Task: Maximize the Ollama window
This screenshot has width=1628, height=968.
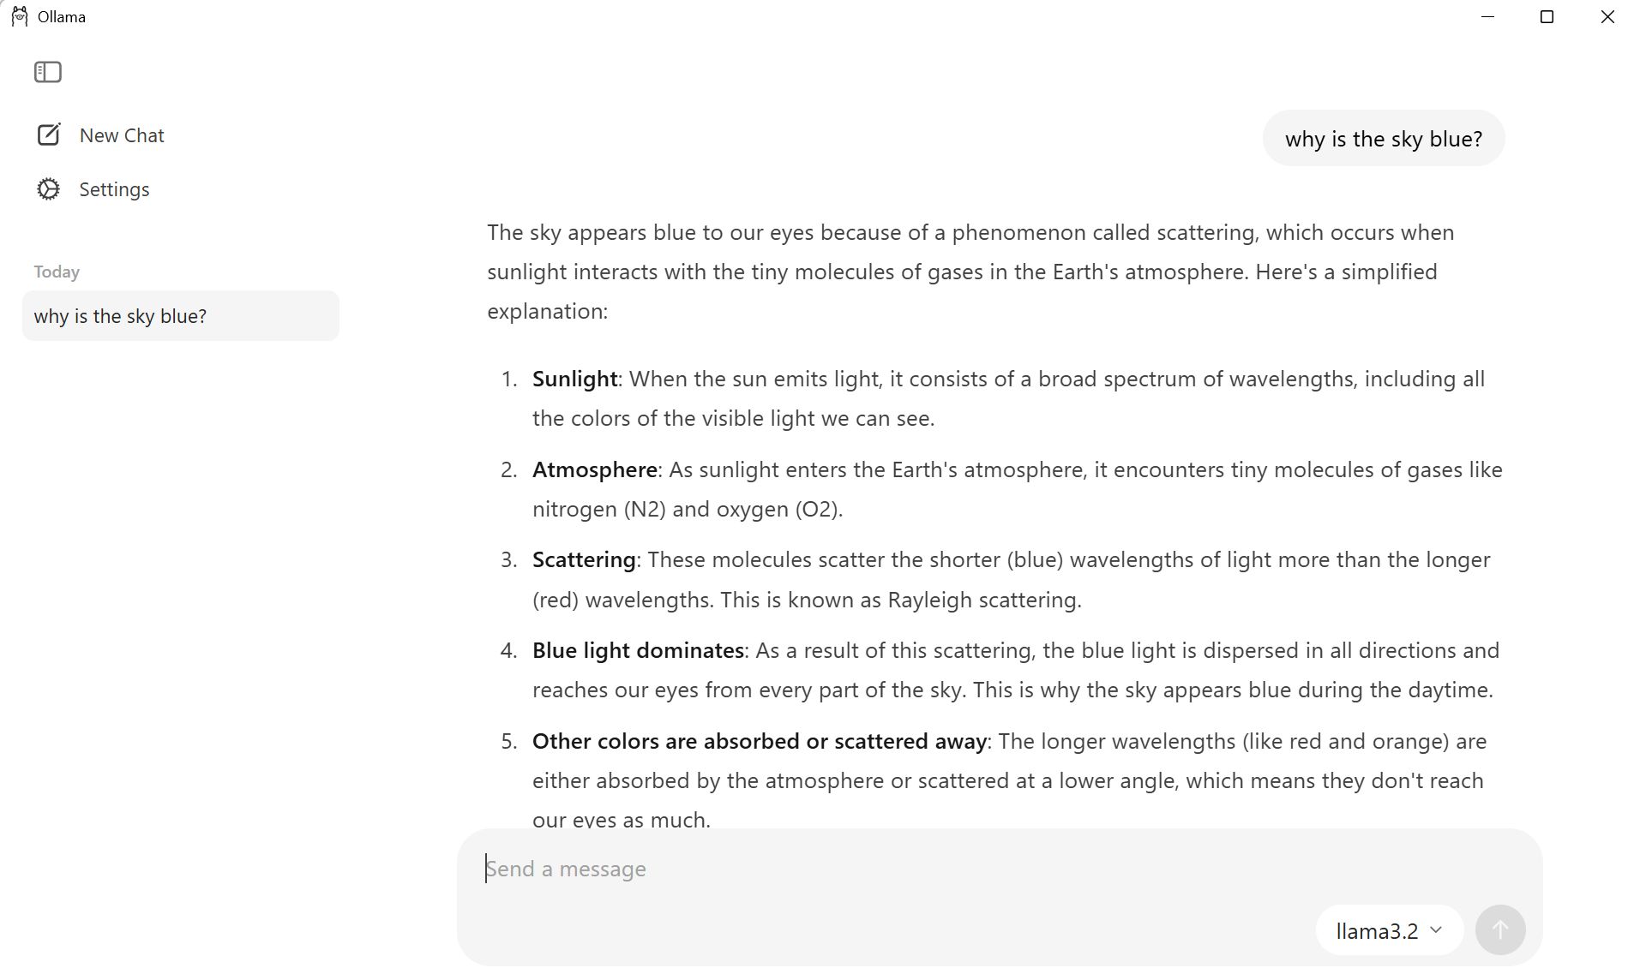Action: coord(1547,17)
